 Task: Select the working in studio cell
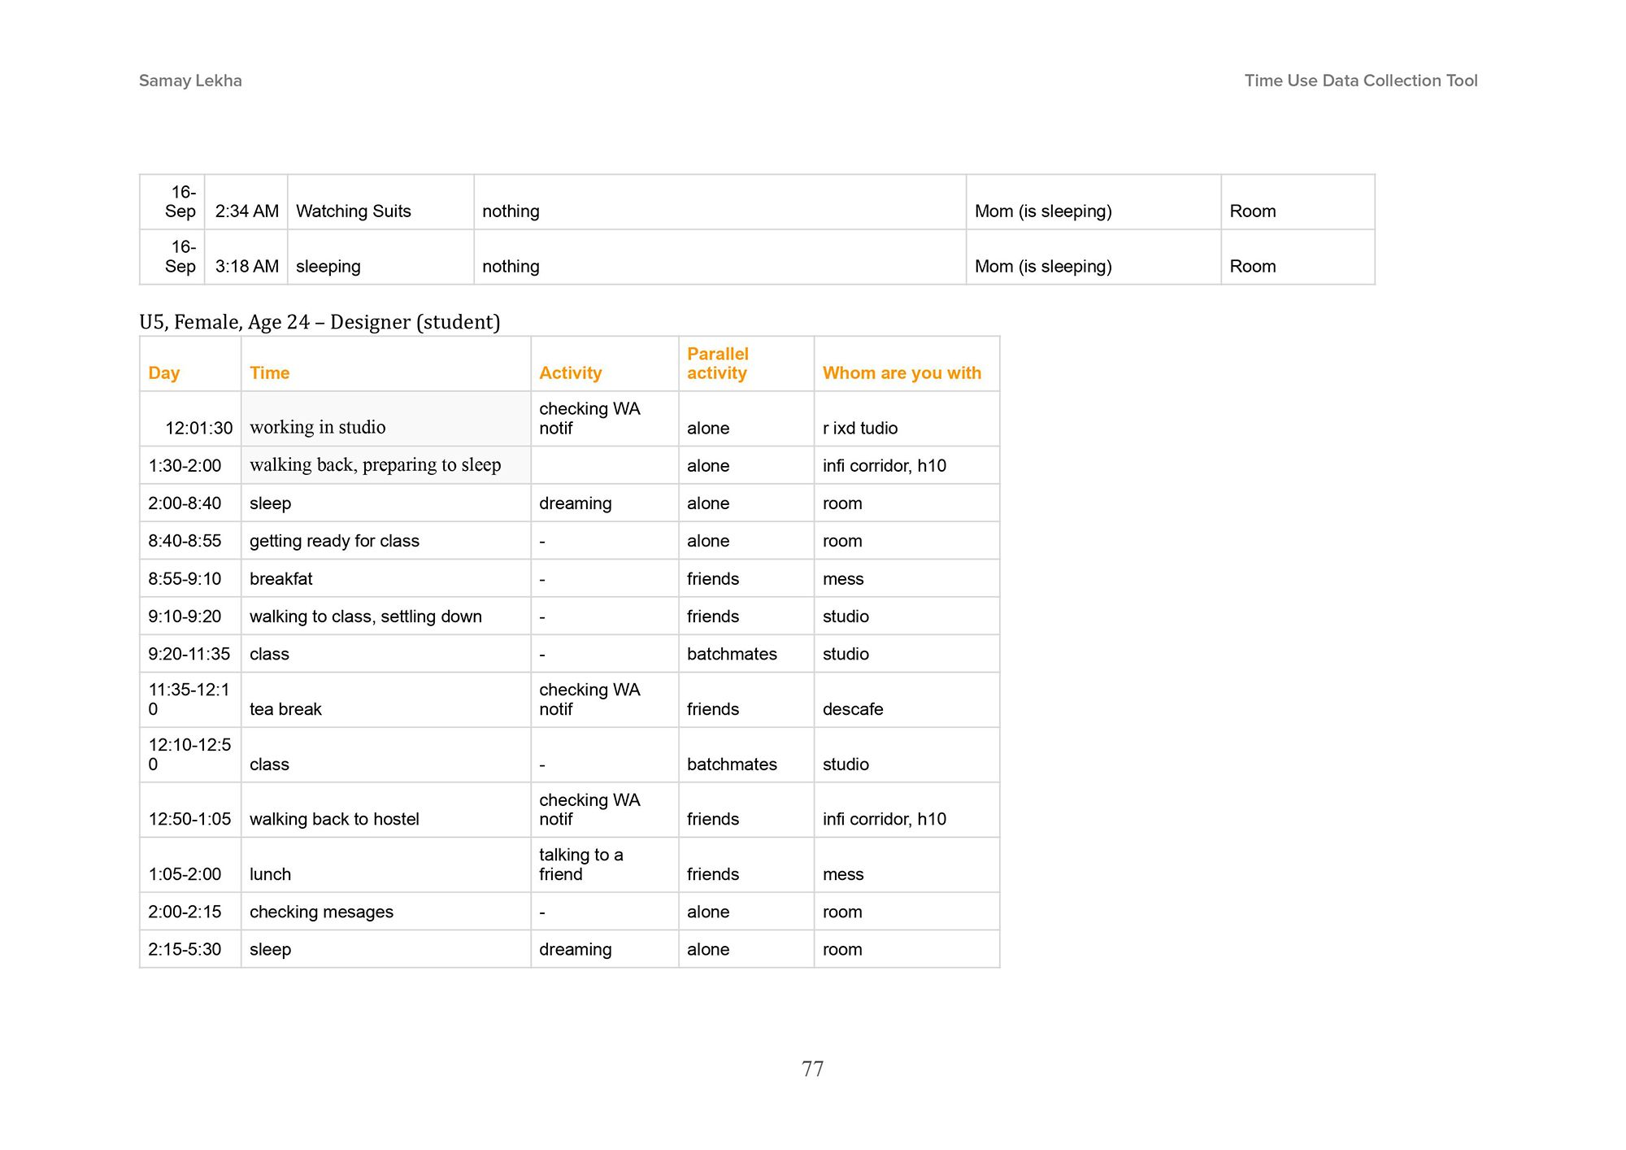pos(318,428)
